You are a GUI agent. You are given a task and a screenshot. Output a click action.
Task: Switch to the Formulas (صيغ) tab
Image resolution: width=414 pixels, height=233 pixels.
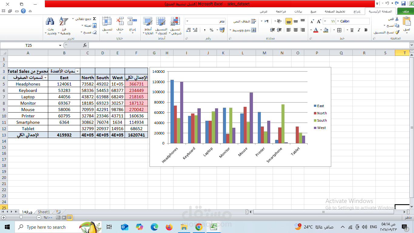(313, 11)
